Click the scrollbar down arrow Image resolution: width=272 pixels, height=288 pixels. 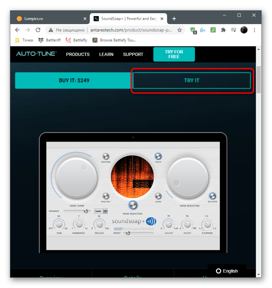259,274
